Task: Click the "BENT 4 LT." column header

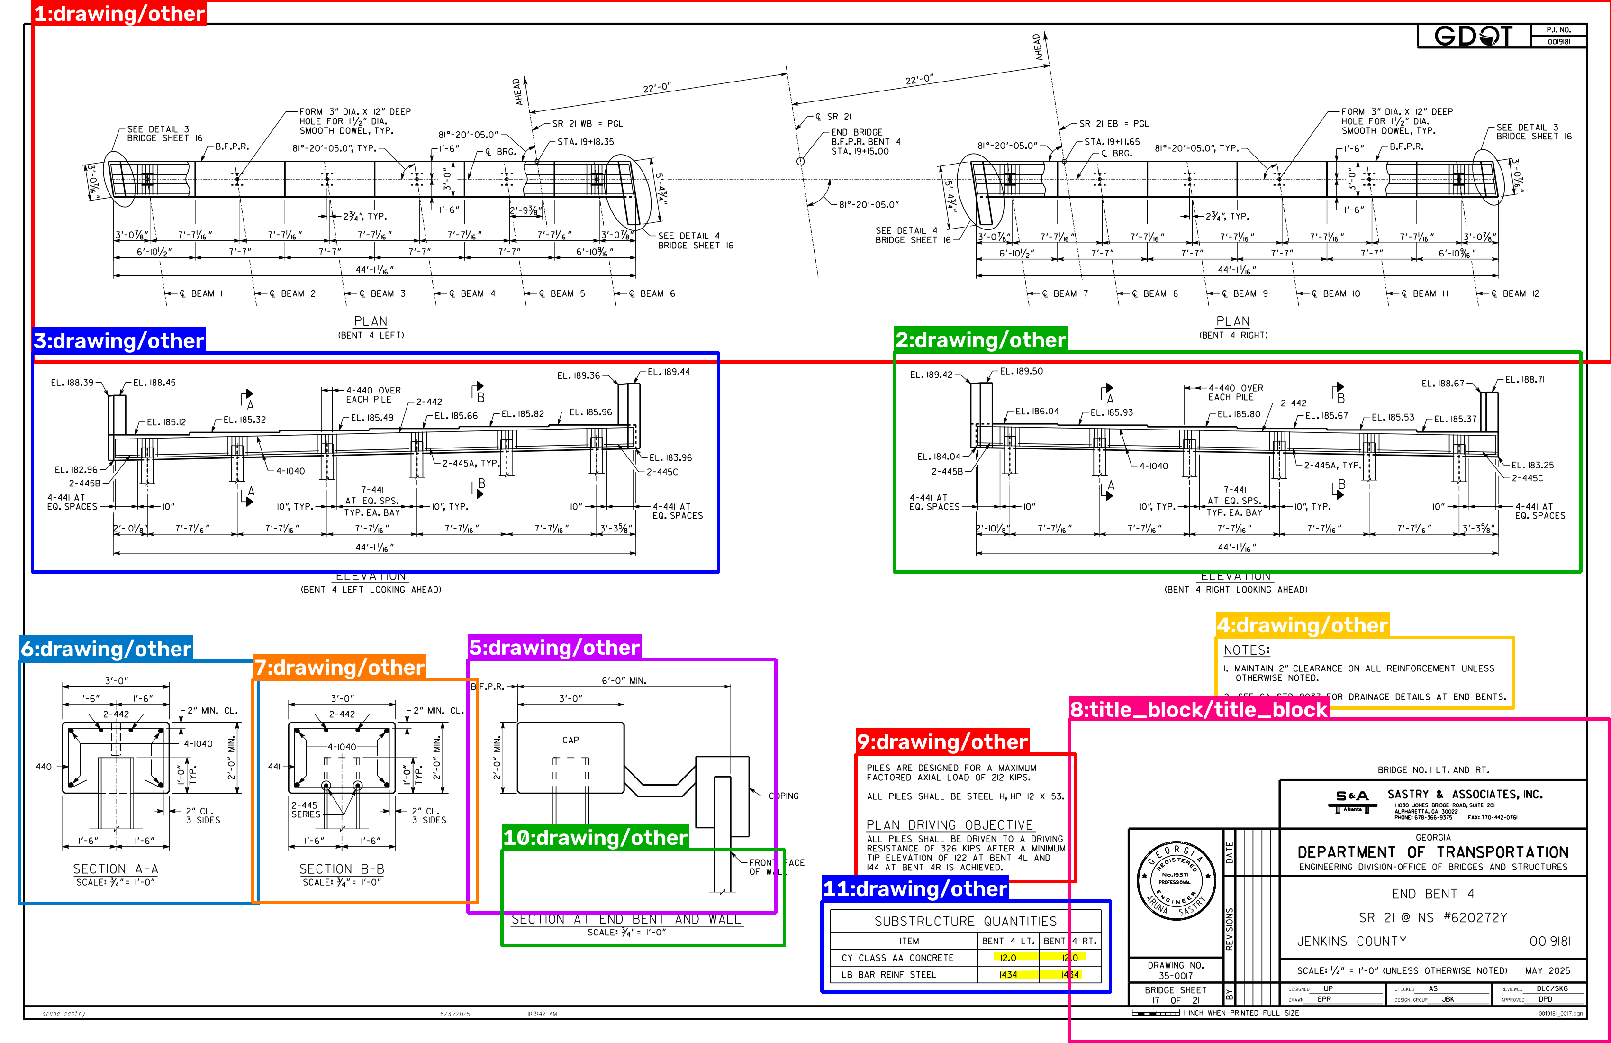Action: click(x=1008, y=942)
